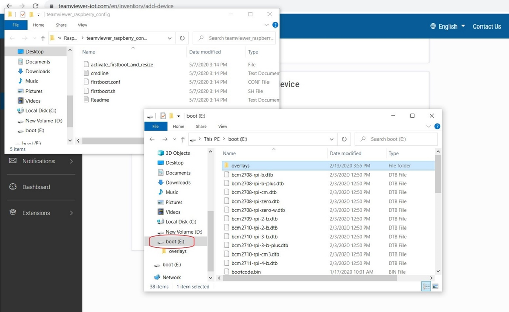Open File tab in boot (E:) window
The height and width of the screenshot is (312, 509).
pyautogui.click(x=156, y=127)
